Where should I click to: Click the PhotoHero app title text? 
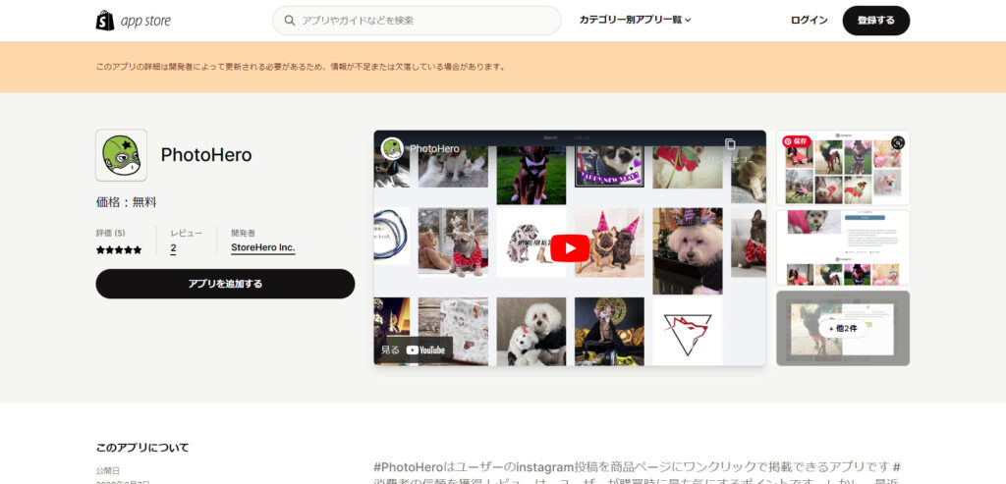[206, 155]
